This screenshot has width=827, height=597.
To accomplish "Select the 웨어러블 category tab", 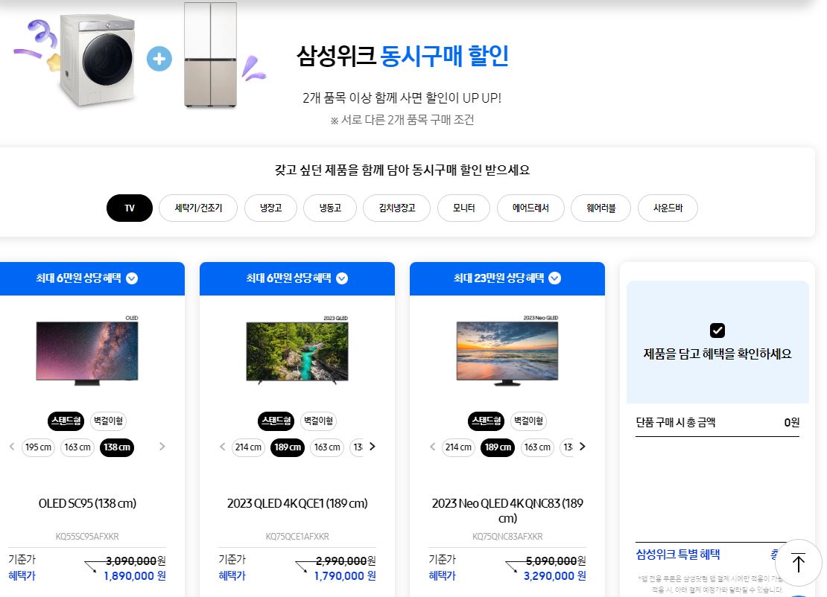I will click(601, 208).
